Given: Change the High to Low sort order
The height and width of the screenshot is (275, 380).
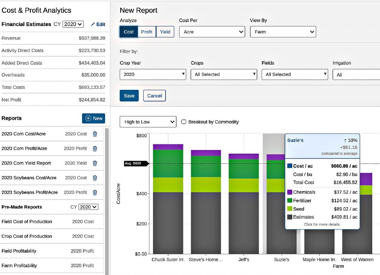Looking at the screenshot, I should click(x=148, y=122).
